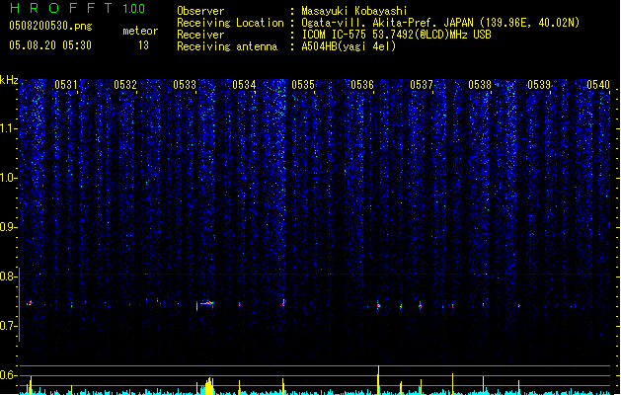
Task: Click the 0.9 kHz axis label
Action: (x=9, y=227)
